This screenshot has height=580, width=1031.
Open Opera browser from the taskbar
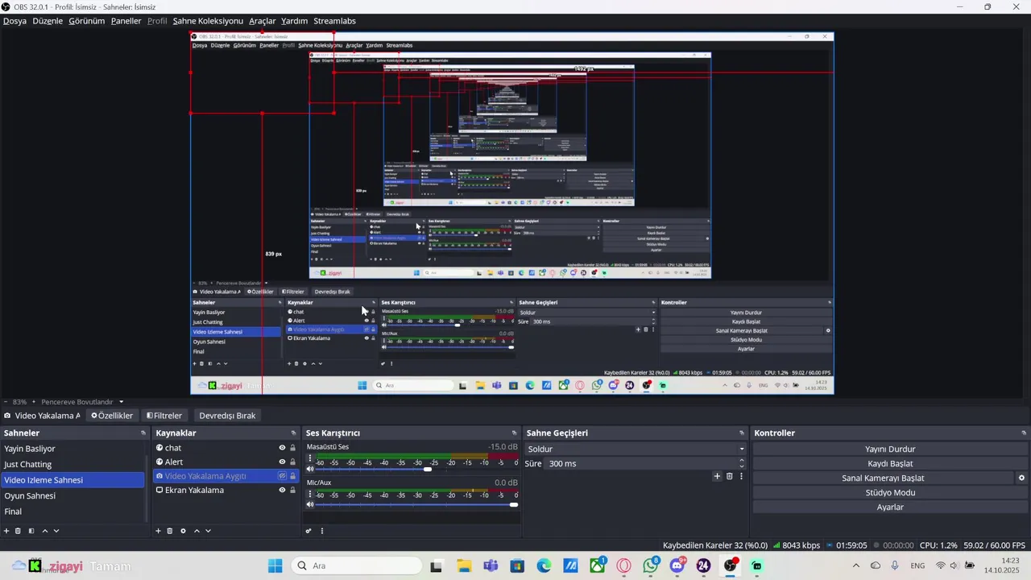[x=624, y=565]
